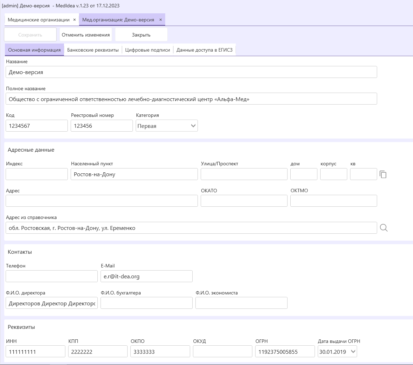Select the Код field
Screen dimensions: 413x365
37,126
